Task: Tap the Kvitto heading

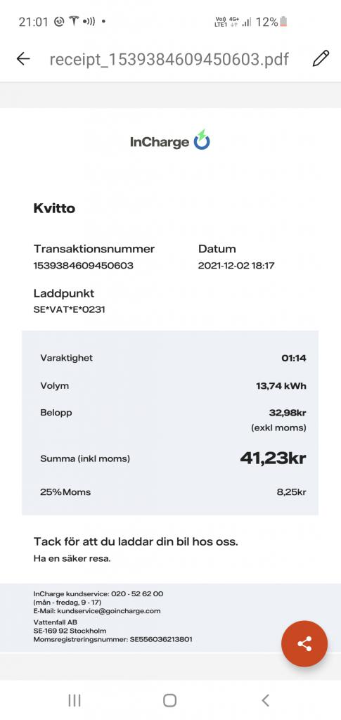Action: pyautogui.click(x=54, y=208)
